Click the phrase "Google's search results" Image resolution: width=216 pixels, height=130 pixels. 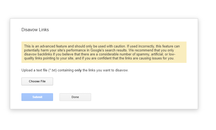tap(109, 50)
